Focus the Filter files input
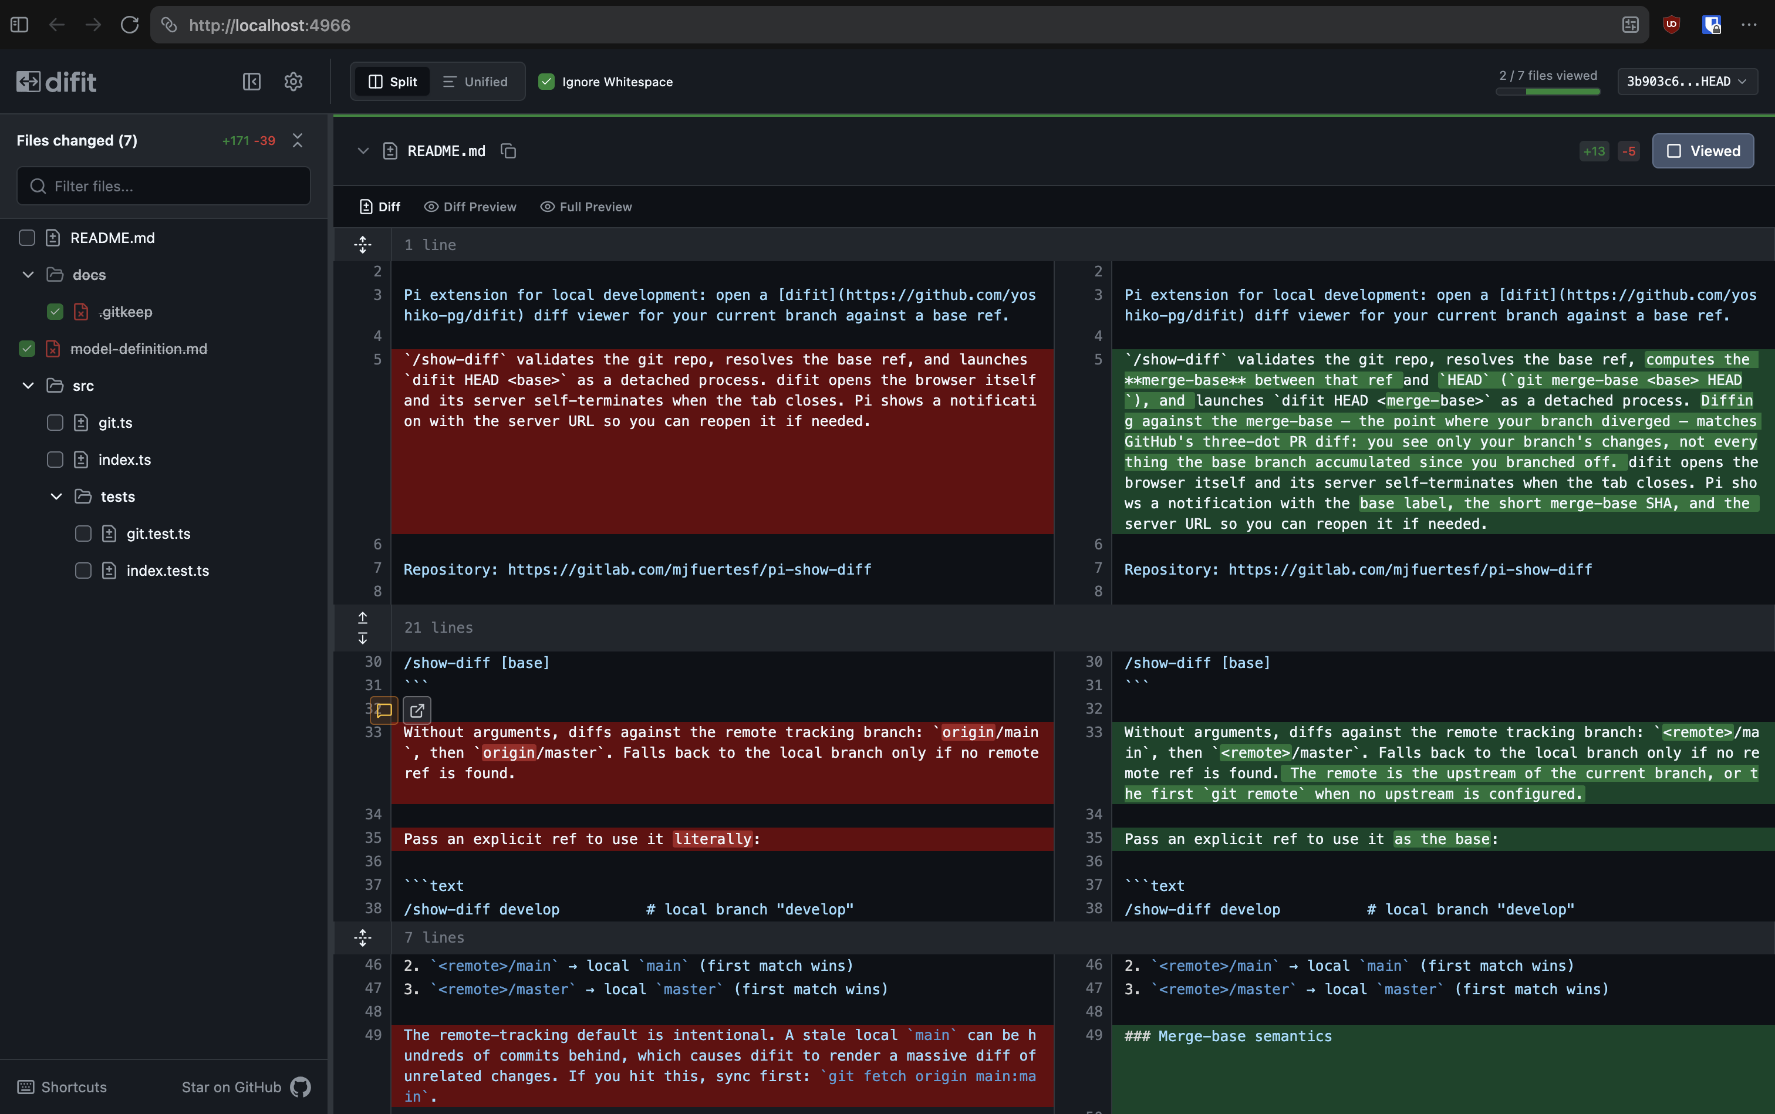 (x=164, y=185)
